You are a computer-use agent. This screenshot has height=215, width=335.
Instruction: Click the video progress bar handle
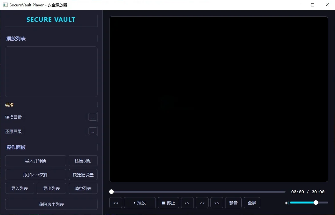click(111, 192)
